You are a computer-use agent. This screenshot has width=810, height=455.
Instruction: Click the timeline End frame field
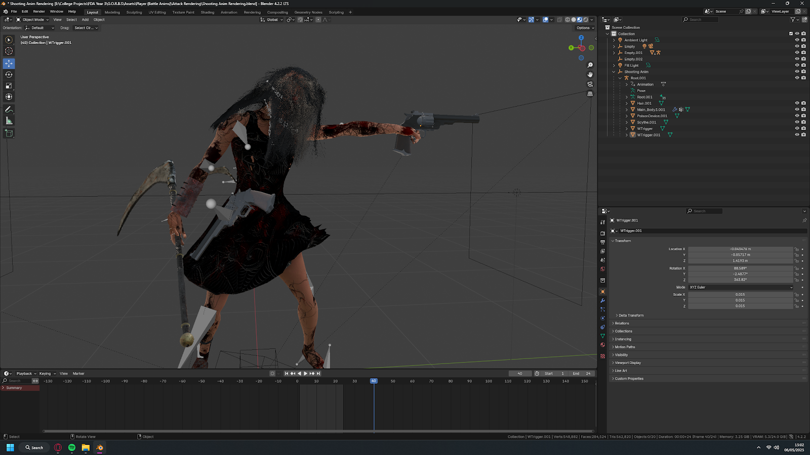pos(582,374)
